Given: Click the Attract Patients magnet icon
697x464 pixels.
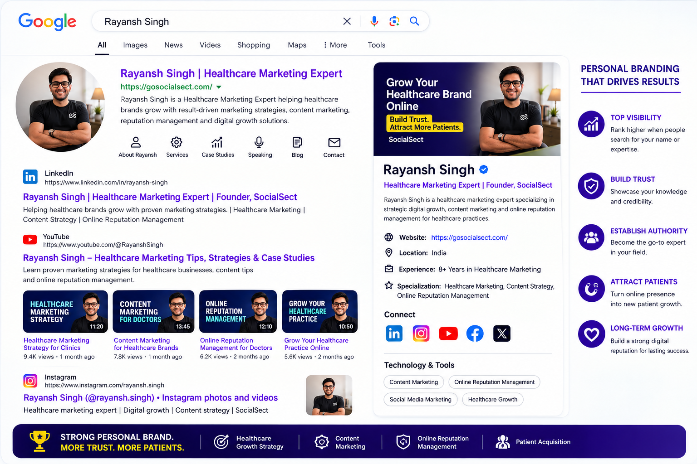Looking at the screenshot, I should click(x=591, y=289).
